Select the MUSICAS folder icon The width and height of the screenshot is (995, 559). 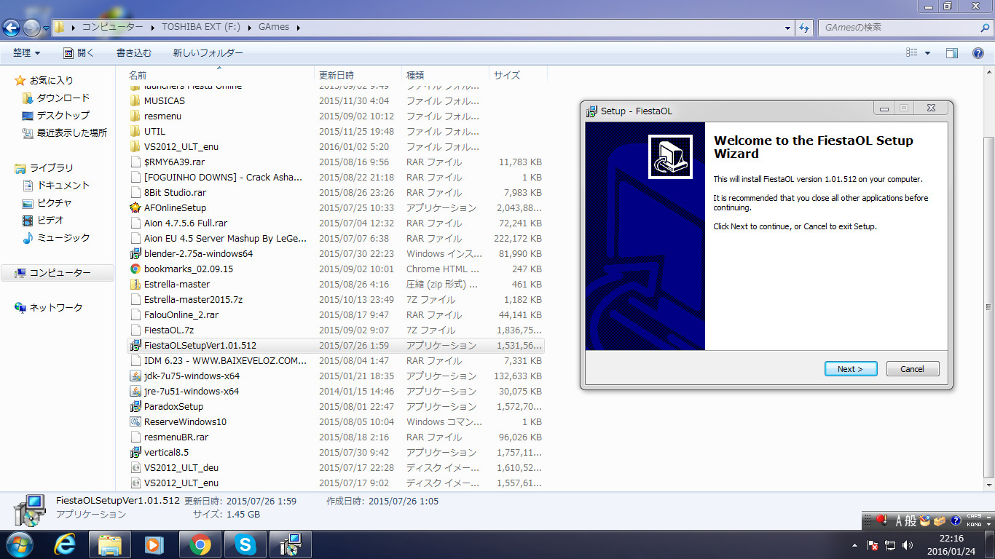135,100
